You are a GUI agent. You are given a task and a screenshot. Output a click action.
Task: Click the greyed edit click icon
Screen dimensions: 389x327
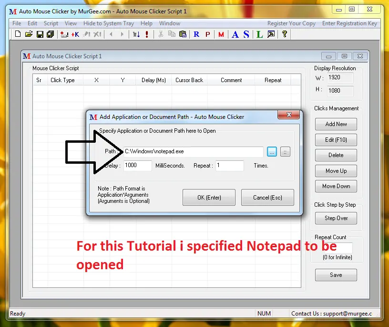tap(86, 34)
